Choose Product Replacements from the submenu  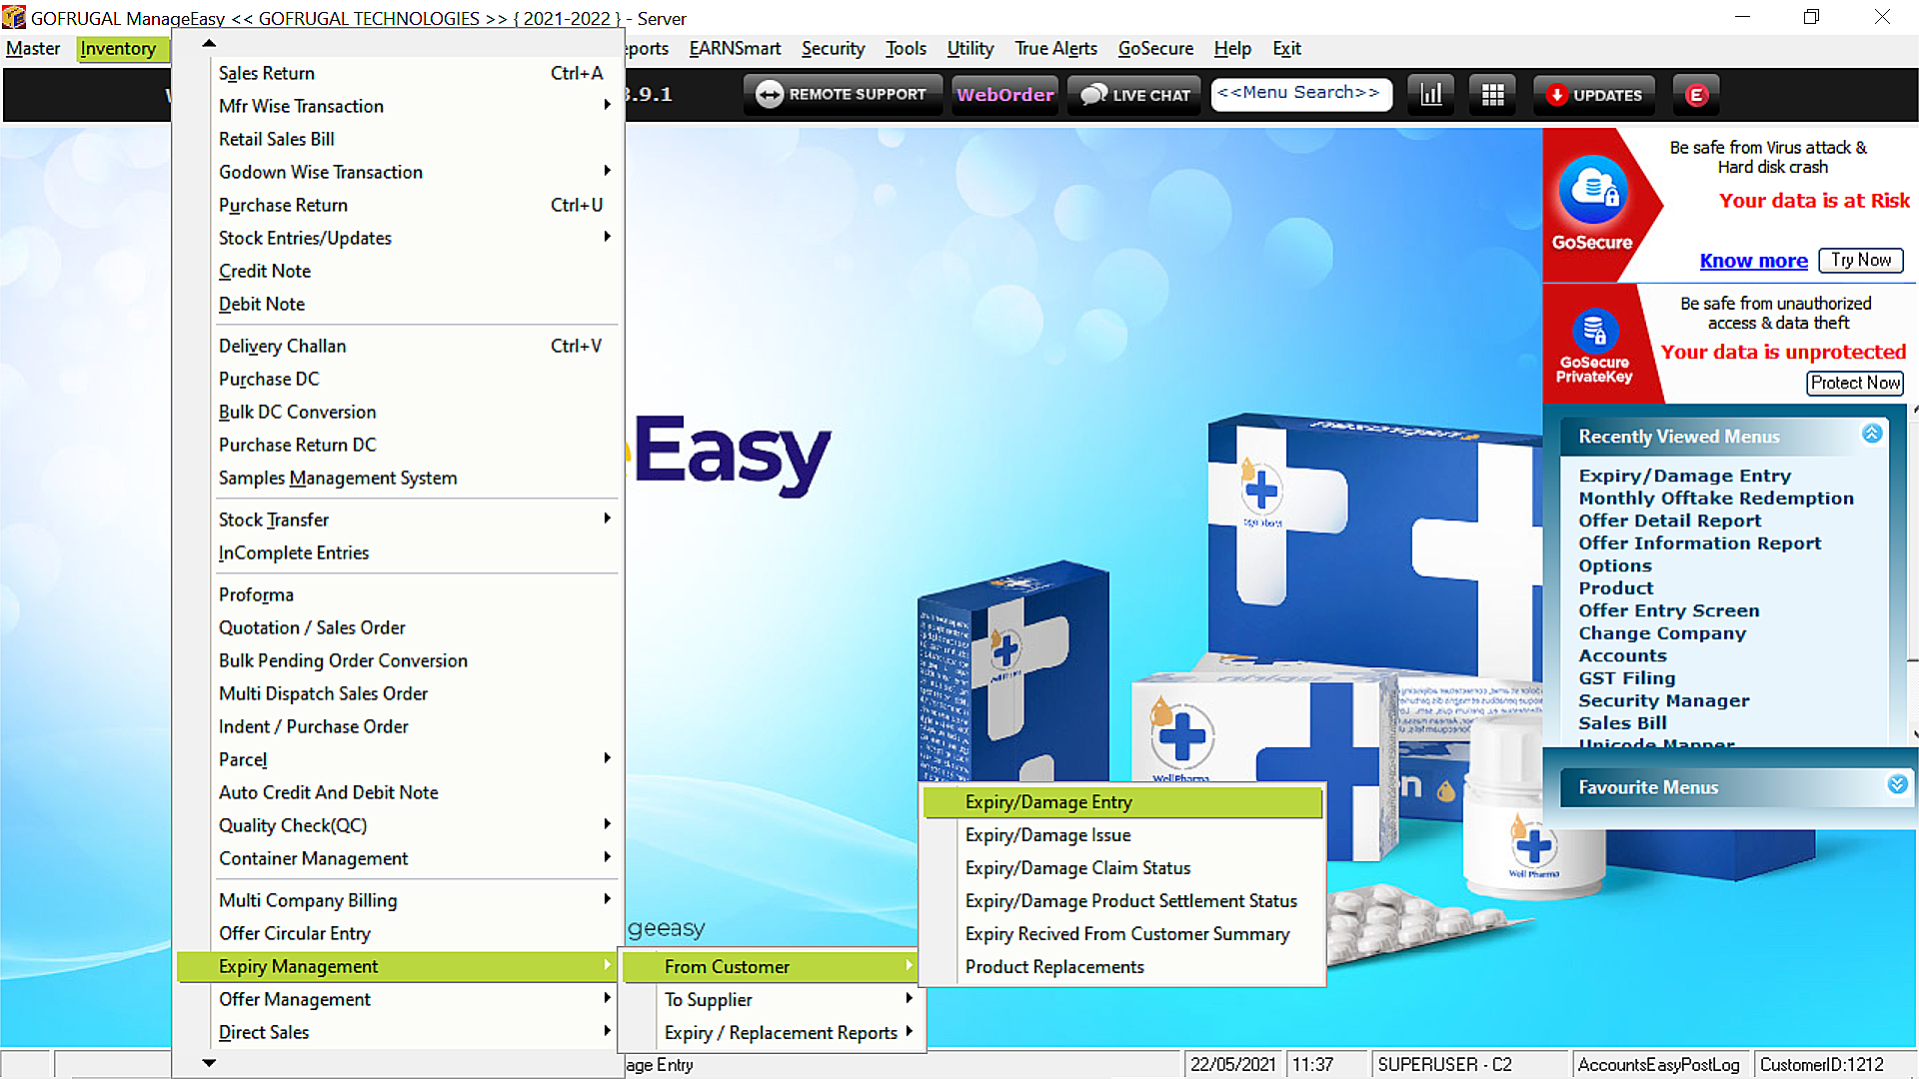pyautogui.click(x=1053, y=967)
